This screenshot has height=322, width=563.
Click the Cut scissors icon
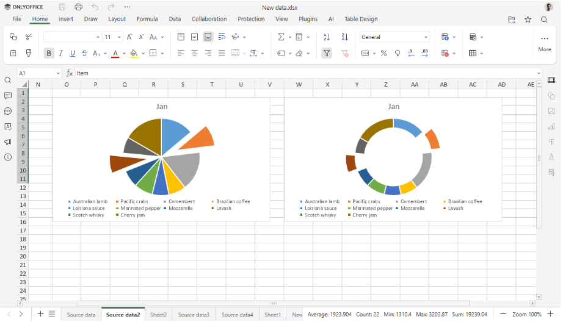tap(28, 37)
